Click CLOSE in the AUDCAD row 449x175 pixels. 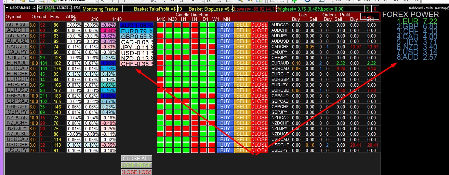[x=260, y=25]
